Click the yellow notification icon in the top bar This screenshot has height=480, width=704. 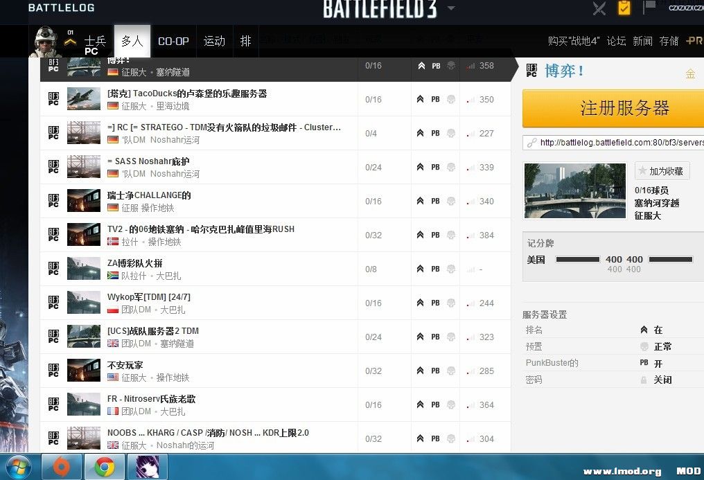click(623, 9)
